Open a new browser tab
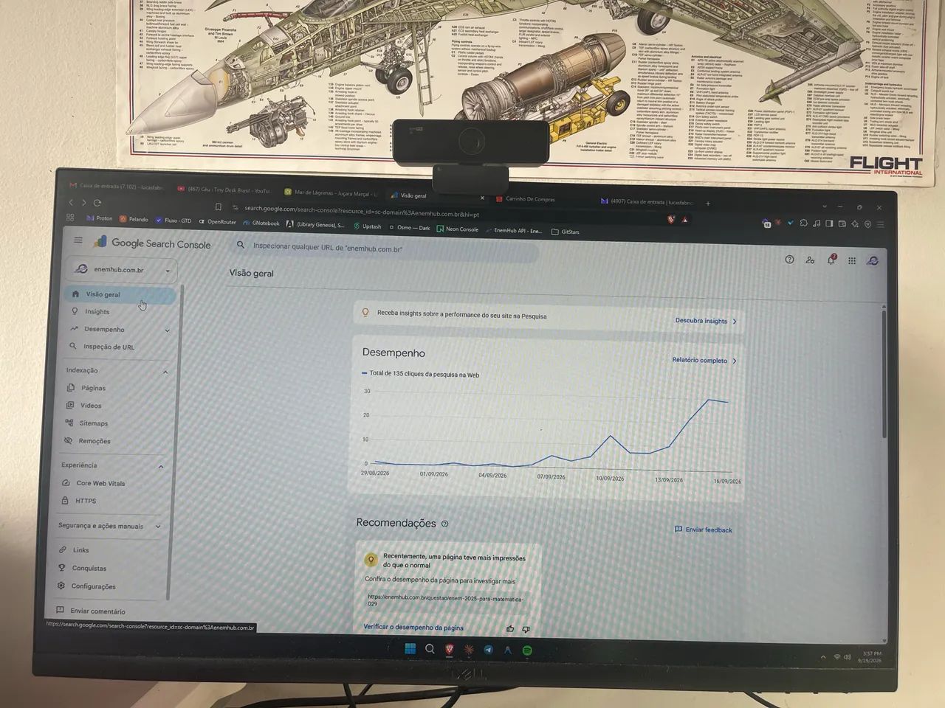Viewport: 945px width, 708px height. coord(708,203)
